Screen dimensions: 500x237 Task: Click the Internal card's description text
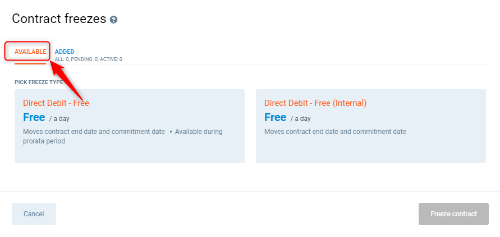335,132
